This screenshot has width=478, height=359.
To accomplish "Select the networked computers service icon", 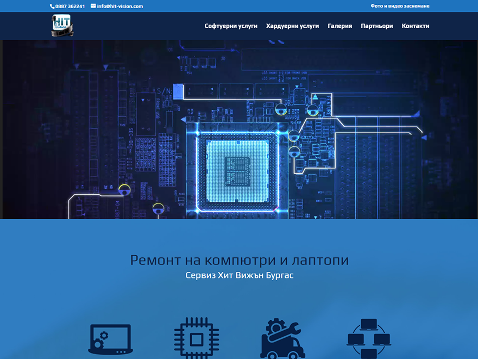I will pos(369,338).
